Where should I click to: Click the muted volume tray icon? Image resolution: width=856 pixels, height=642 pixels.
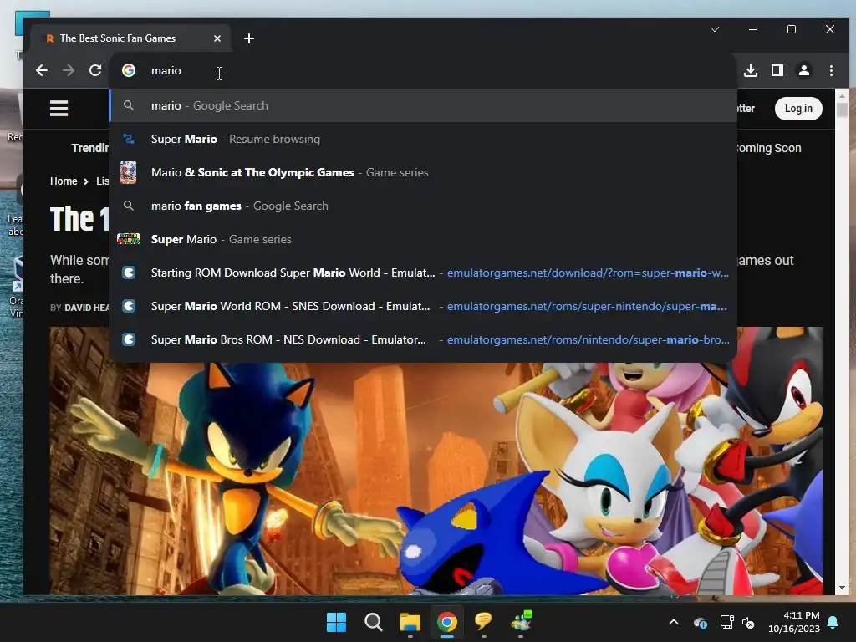748,622
